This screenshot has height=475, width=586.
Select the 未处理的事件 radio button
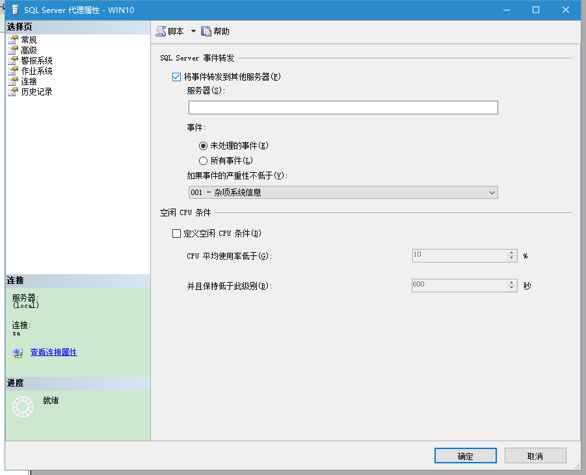point(204,146)
